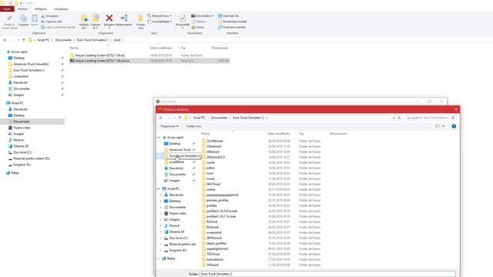Click the dialog's search box
The width and height of the screenshot is (493, 277).
click(430, 118)
